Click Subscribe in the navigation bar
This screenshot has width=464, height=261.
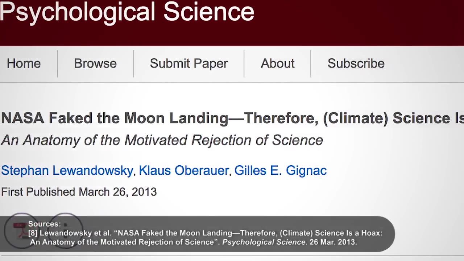(356, 63)
